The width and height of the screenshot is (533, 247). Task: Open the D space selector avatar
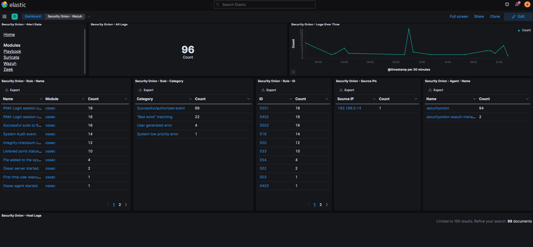click(x=15, y=16)
